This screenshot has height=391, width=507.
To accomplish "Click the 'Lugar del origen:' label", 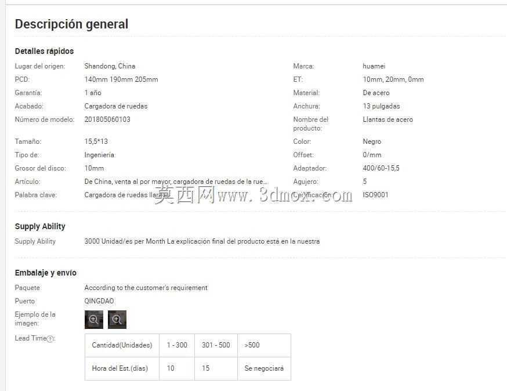I will coord(40,66).
